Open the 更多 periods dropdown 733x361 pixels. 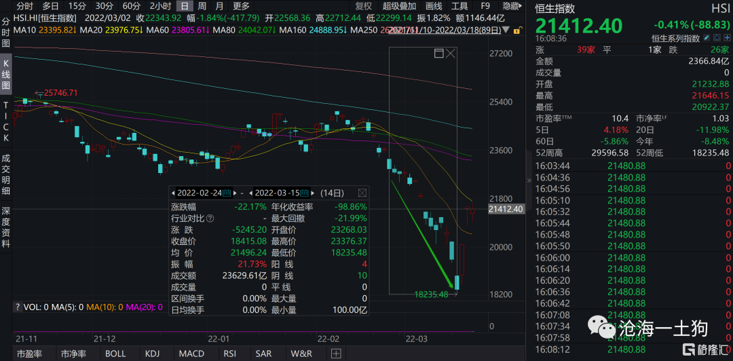point(241,6)
